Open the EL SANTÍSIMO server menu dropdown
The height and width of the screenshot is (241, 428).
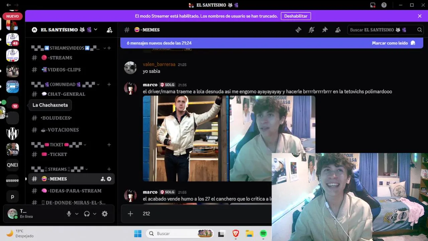coord(96,29)
